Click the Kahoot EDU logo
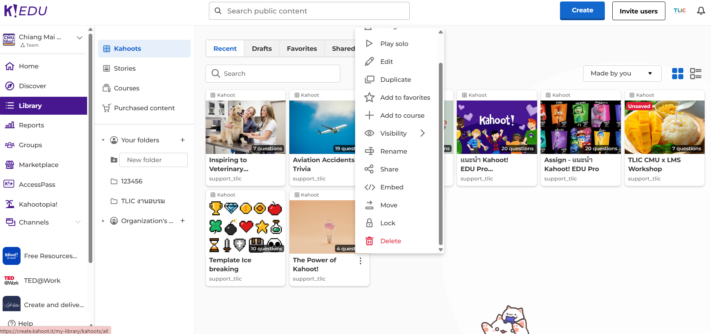This screenshot has height=334, width=711. [25, 11]
